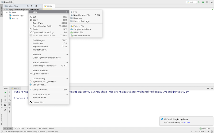
Task: Change file encoding UTF-8 selector
Action: coord(202,131)
